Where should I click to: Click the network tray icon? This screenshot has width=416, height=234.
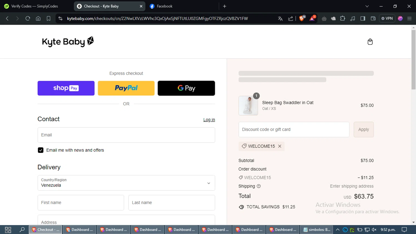pyautogui.click(x=367, y=230)
